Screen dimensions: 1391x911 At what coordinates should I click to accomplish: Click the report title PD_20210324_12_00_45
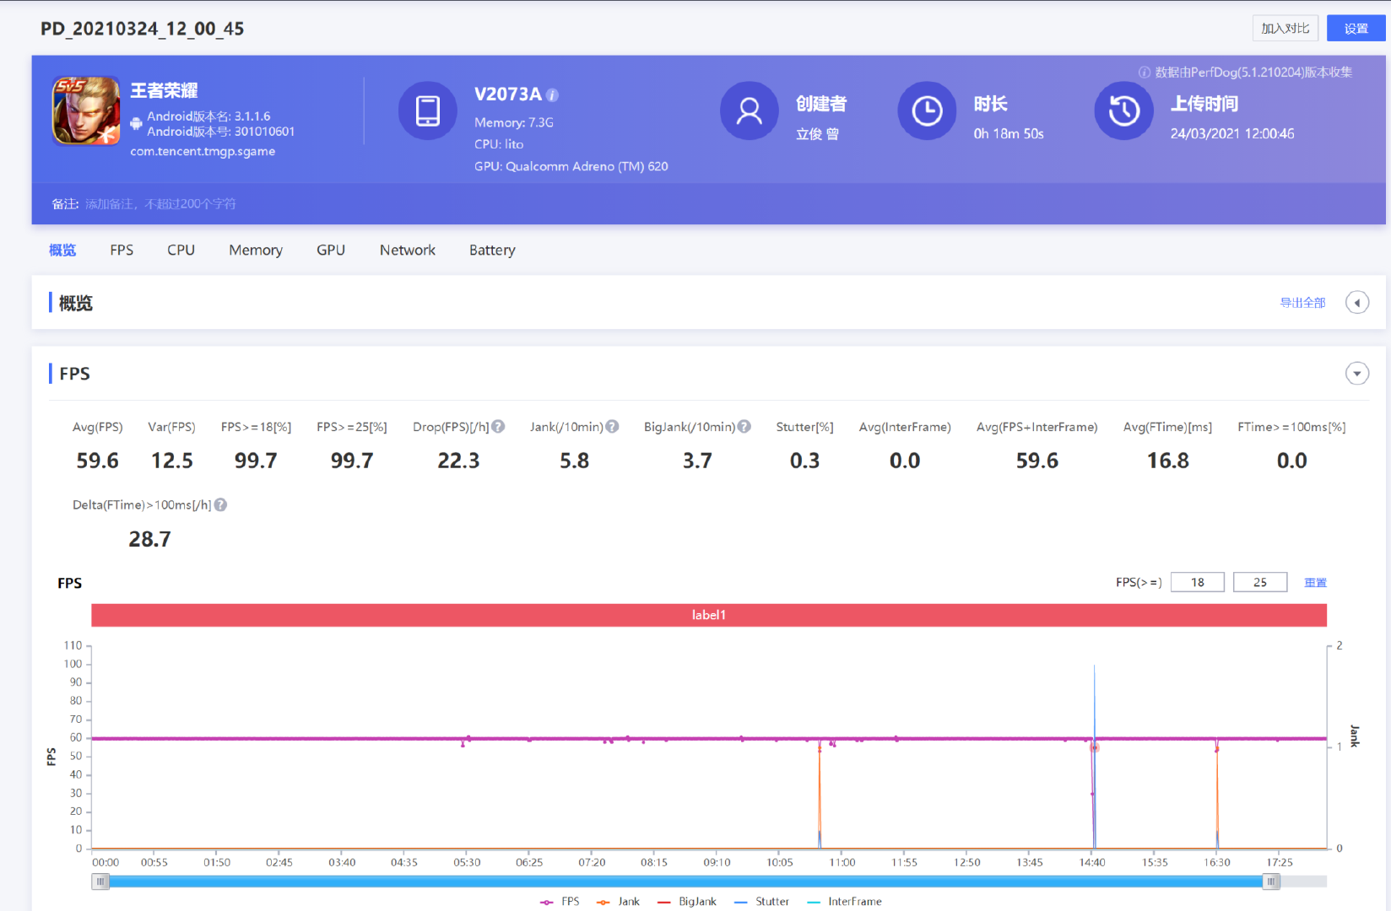coord(142,29)
